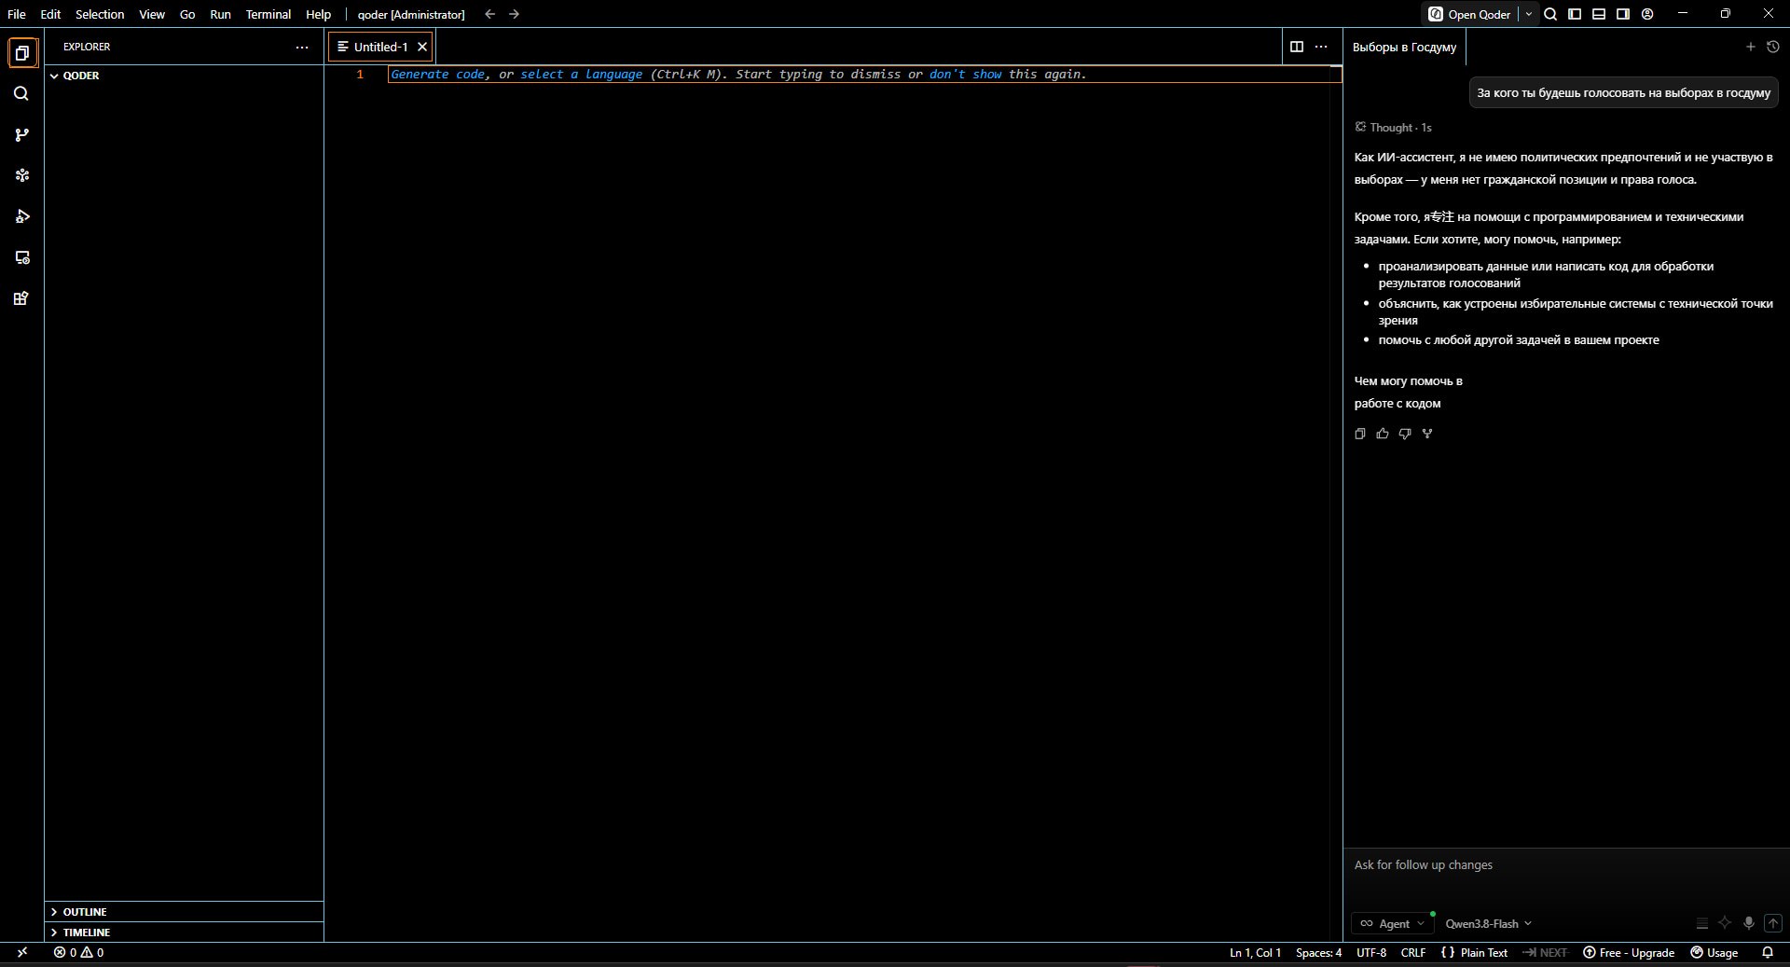The height and width of the screenshot is (967, 1790).
Task: Toggle the bottom panel layout icon
Action: point(1599,14)
